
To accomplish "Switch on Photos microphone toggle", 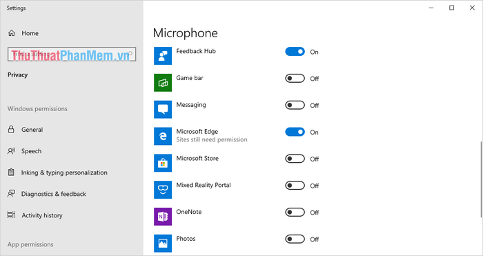I will (x=295, y=239).
